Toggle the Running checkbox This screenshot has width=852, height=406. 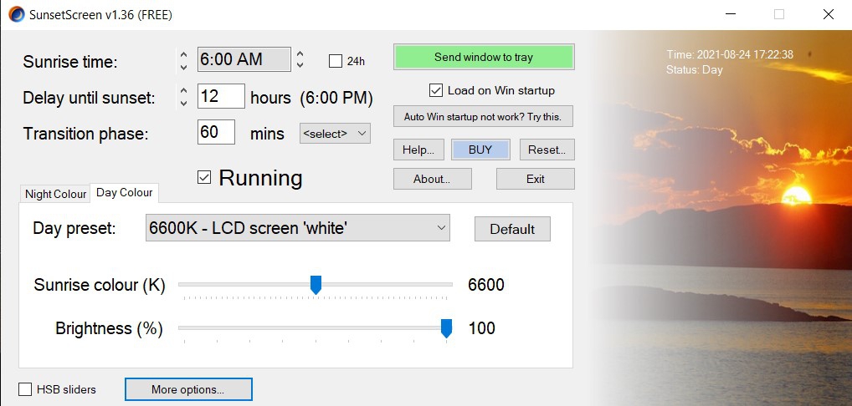[203, 177]
